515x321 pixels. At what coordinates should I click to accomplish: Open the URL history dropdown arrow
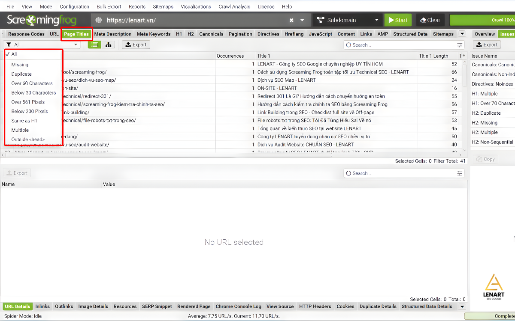pyautogui.click(x=302, y=20)
